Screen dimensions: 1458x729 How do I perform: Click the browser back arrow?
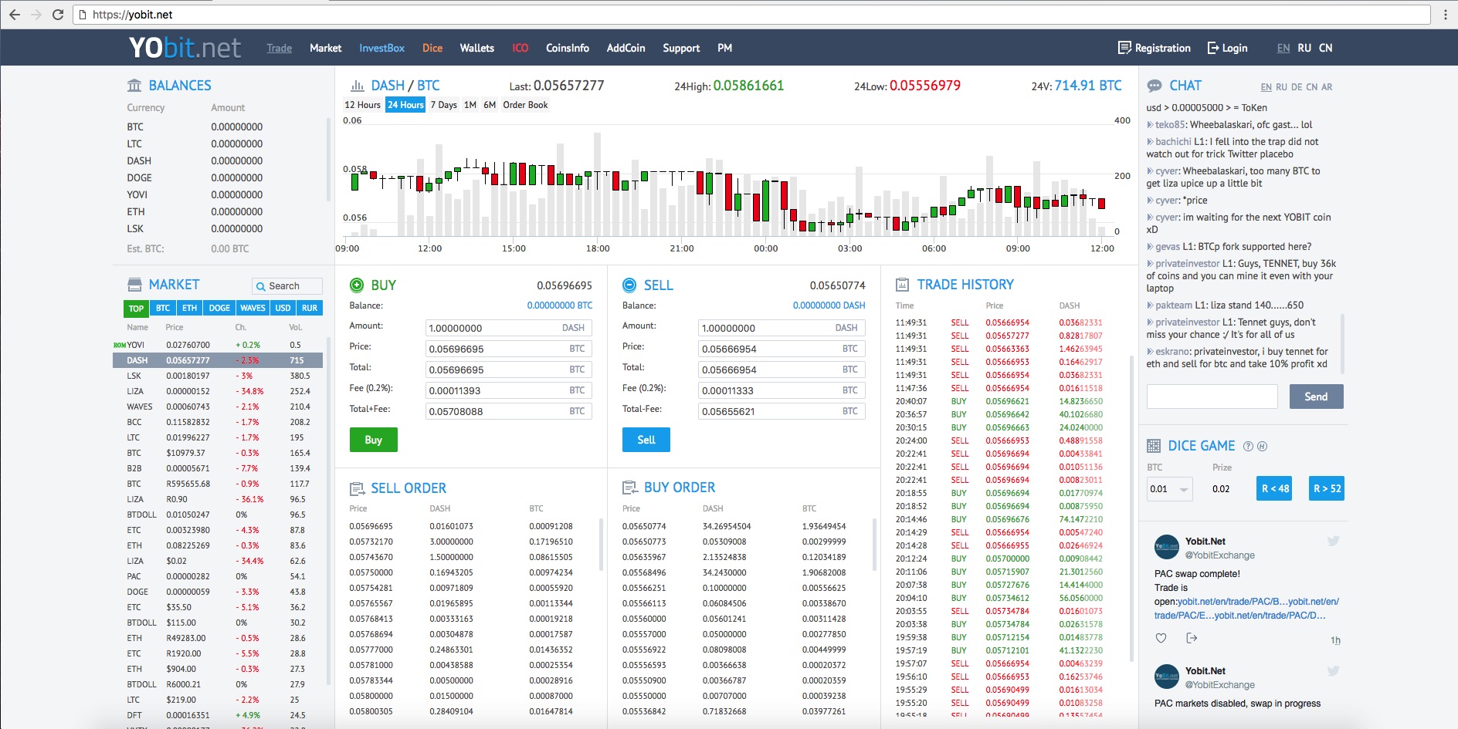tap(15, 15)
